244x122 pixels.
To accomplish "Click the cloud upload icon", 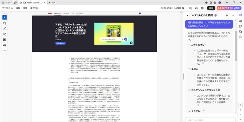I will pos(197,8).
